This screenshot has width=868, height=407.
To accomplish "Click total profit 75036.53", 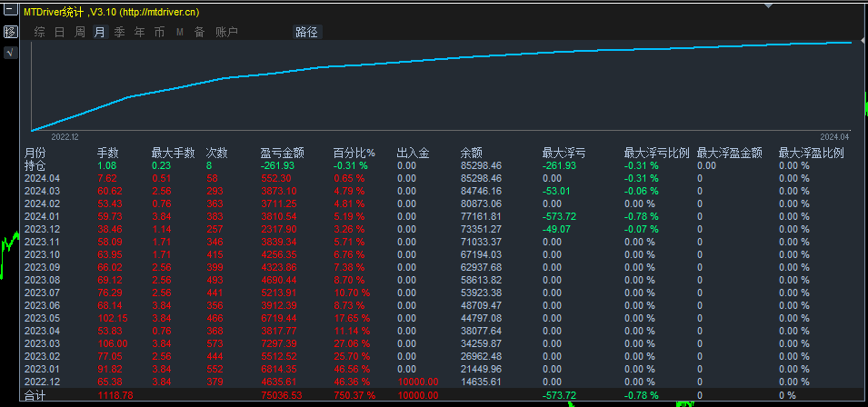I will click(281, 395).
